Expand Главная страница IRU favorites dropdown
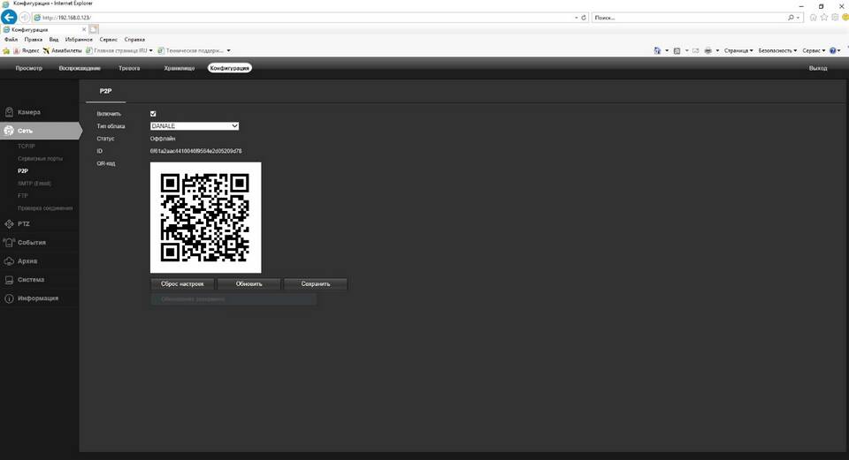849x460 pixels. (150, 51)
